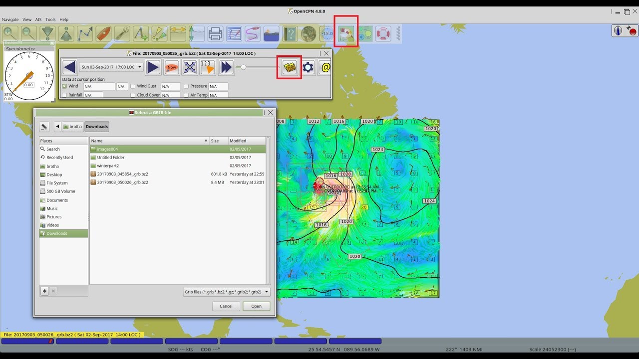
Task: Enable the Rainfall checkbox
Action: [64, 95]
